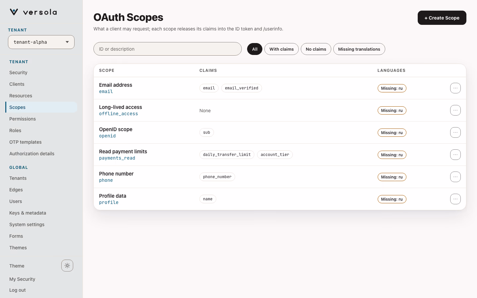This screenshot has height=298, width=477.
Task: Click the Long-lived access scope title
Action: 121,107
